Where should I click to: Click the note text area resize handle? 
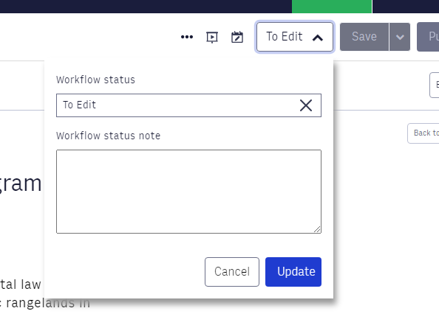317,229
